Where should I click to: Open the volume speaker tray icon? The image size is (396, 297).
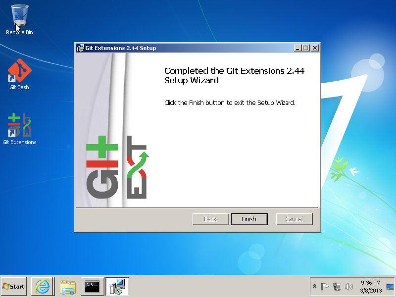coord(349,287)
